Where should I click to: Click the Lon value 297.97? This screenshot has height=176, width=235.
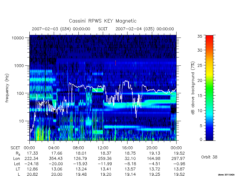coord(178,158)
